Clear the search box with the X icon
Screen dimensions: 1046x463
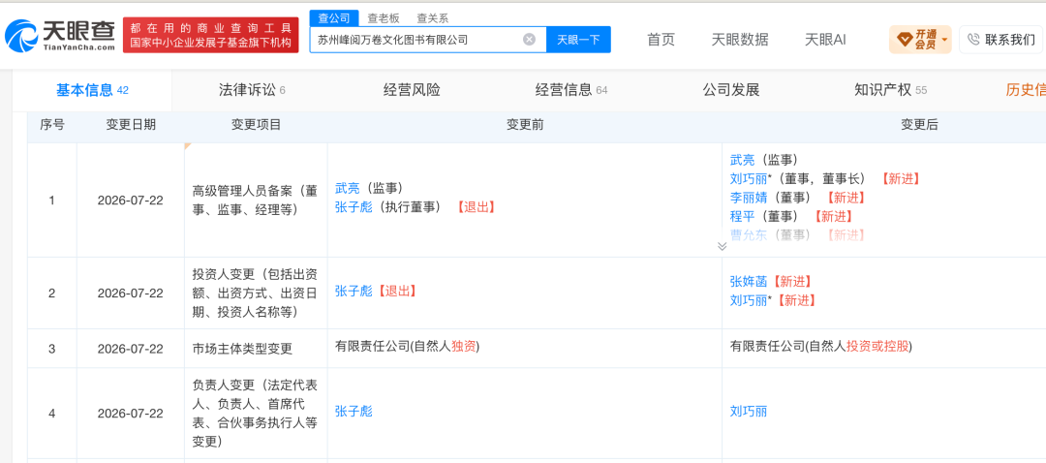[529, 40]
